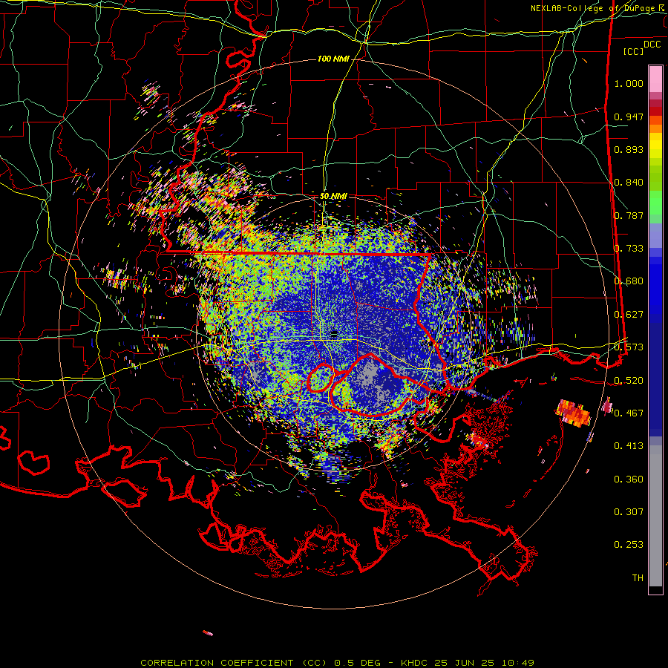Pick the dark red color bar segment
Image resolution: width=668 pixels, height=668 pixels.
655,111
